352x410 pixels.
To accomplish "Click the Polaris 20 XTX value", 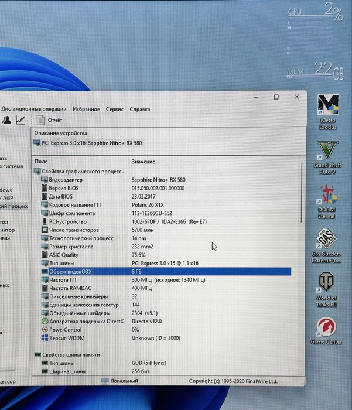I will [x=148, y=205].
